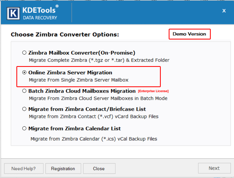Image resolution: width=234 pixels, height=178 pixels.
Task: Click the Choose Zimbra Converter Options heading
Action: 65,34
